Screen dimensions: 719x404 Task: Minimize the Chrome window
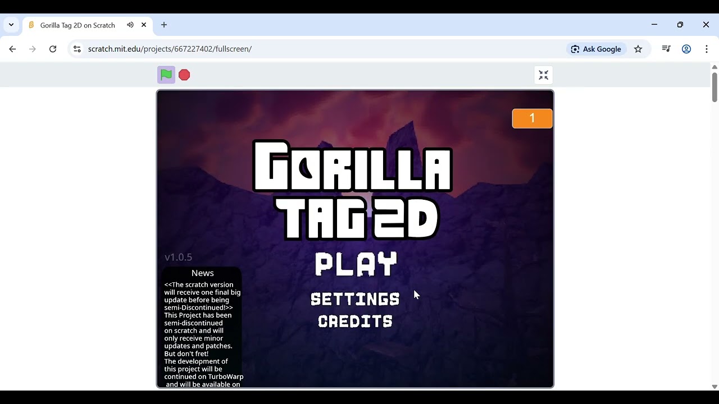[x=654, y=25]
